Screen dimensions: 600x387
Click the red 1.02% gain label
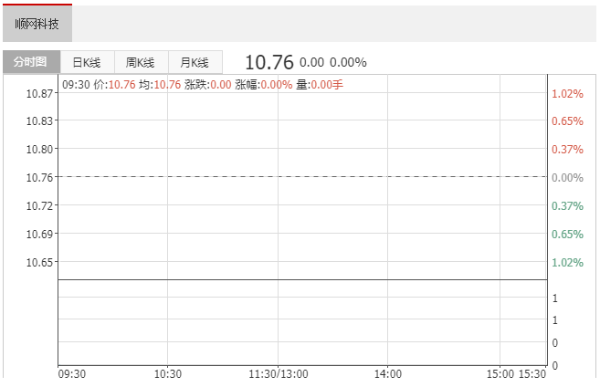coord(567,94)
